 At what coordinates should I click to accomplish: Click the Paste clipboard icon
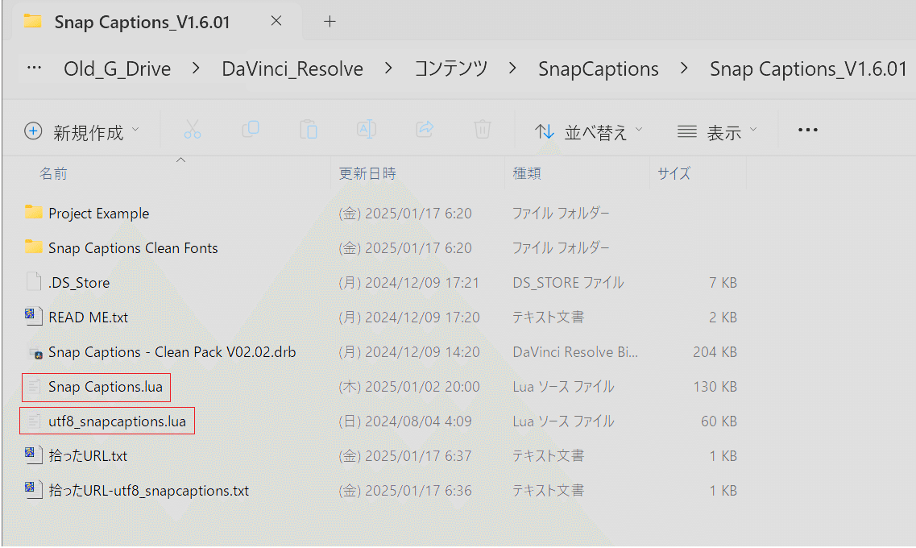click(x=309, y=130)
